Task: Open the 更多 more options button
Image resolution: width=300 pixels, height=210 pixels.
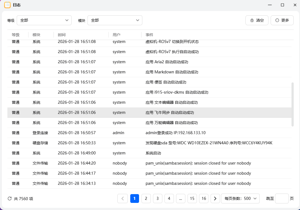Action: tap(282, 20)
